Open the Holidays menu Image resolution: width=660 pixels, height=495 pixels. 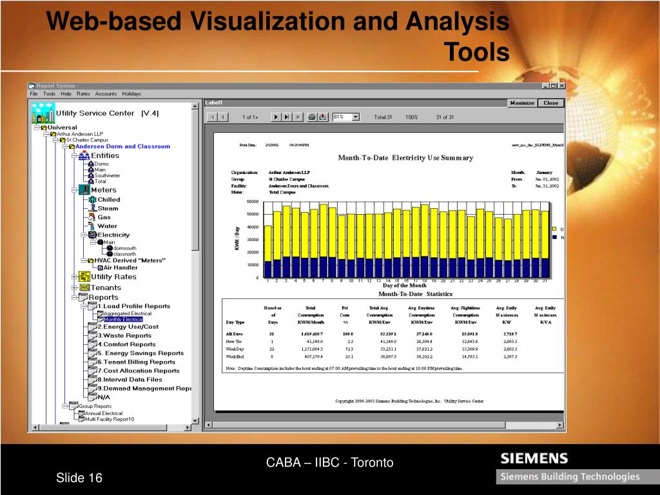coord(131,94)
